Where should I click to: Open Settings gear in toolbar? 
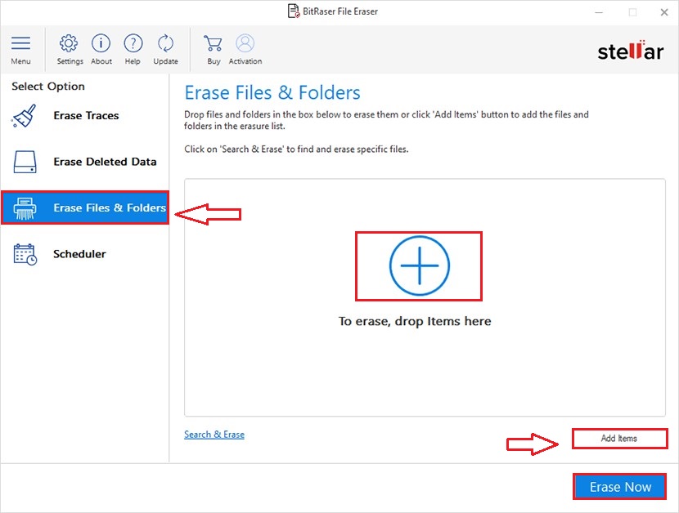(x=70, y=43)
